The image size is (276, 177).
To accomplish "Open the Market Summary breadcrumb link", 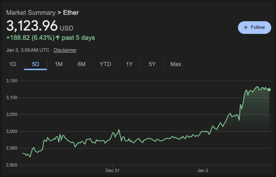I will pyautogui.click(x=31, y=13).
